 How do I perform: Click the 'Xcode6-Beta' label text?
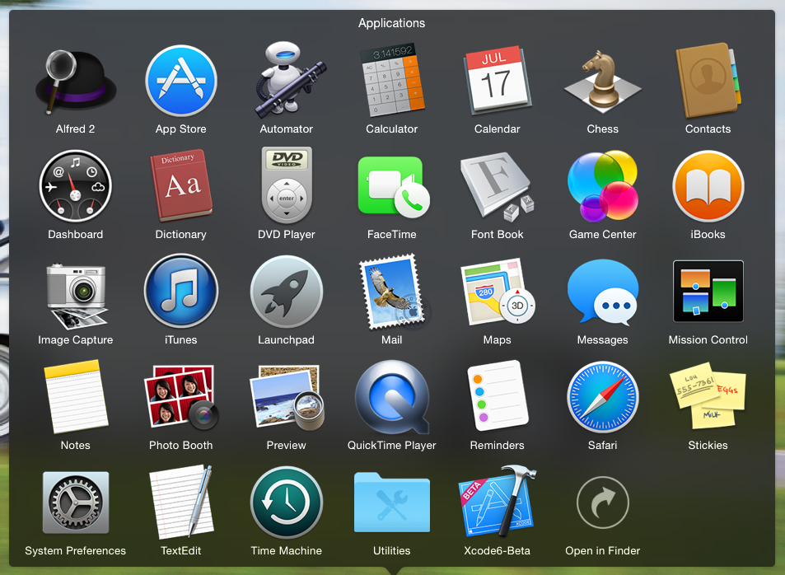coord(498,550)
